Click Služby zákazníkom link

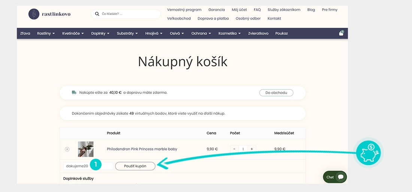[284, 10]
